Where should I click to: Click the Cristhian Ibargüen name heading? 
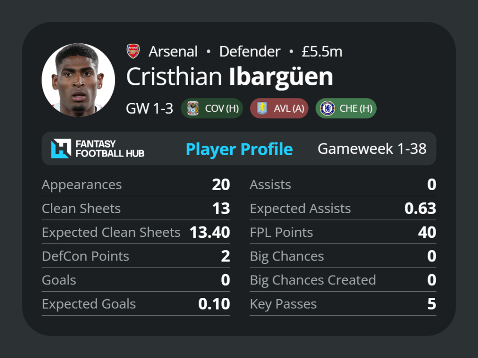point(230,77)
